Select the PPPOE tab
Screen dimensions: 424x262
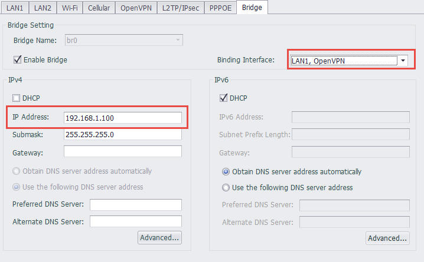point(219,8)
